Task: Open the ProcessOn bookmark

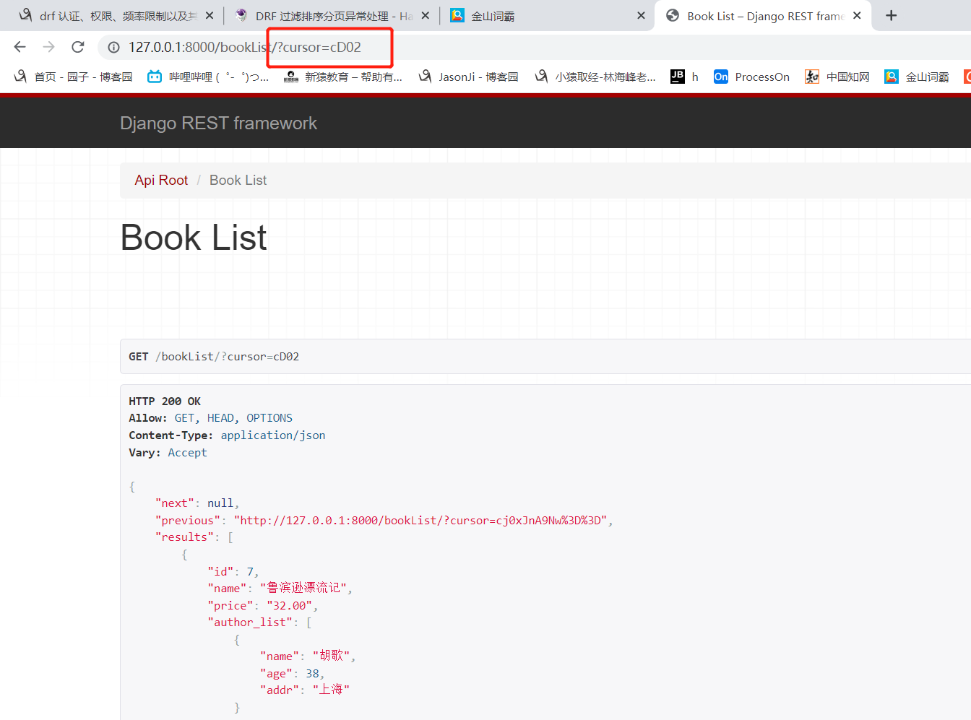Action: 751,77
